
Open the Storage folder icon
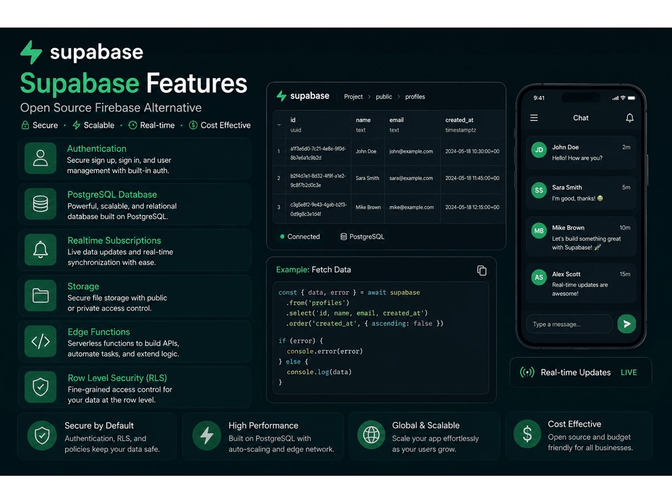click(40, 295)
